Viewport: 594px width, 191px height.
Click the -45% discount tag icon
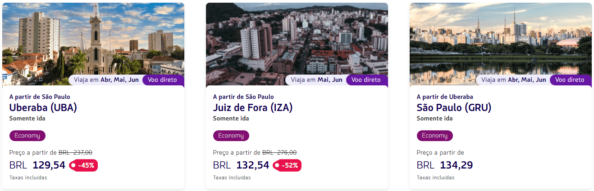point(73,165)
